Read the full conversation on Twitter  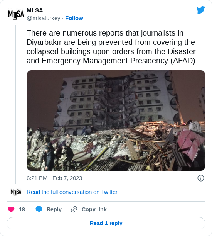click(x=72, y=192)
